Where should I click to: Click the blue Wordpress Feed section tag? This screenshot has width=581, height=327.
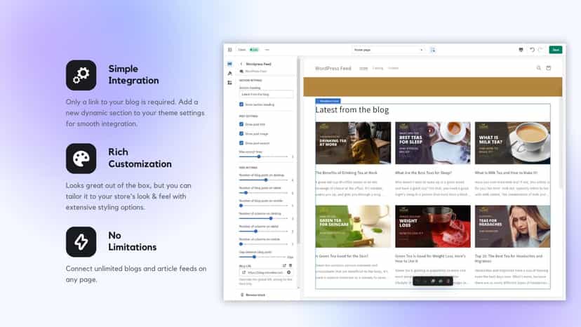[x=328, y=101]
